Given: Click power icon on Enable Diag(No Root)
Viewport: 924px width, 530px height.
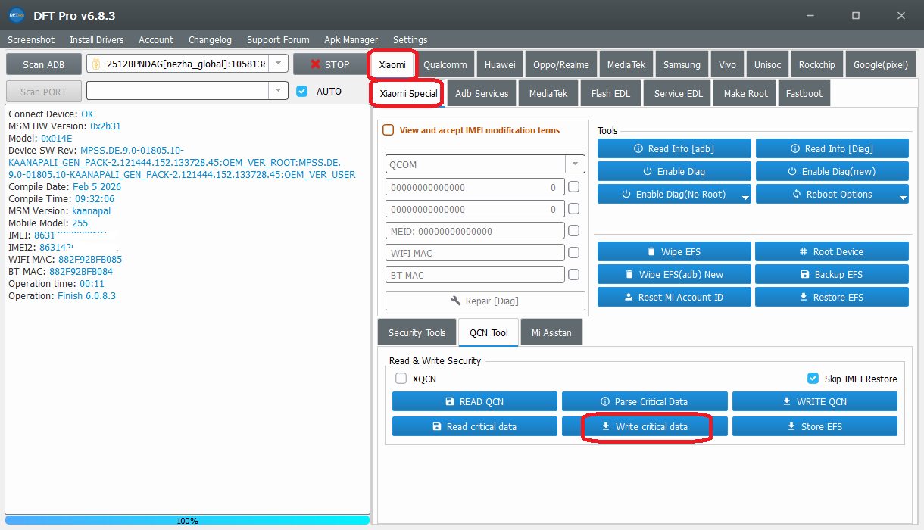Looking at the screenshot, I should tap(626, 194).
